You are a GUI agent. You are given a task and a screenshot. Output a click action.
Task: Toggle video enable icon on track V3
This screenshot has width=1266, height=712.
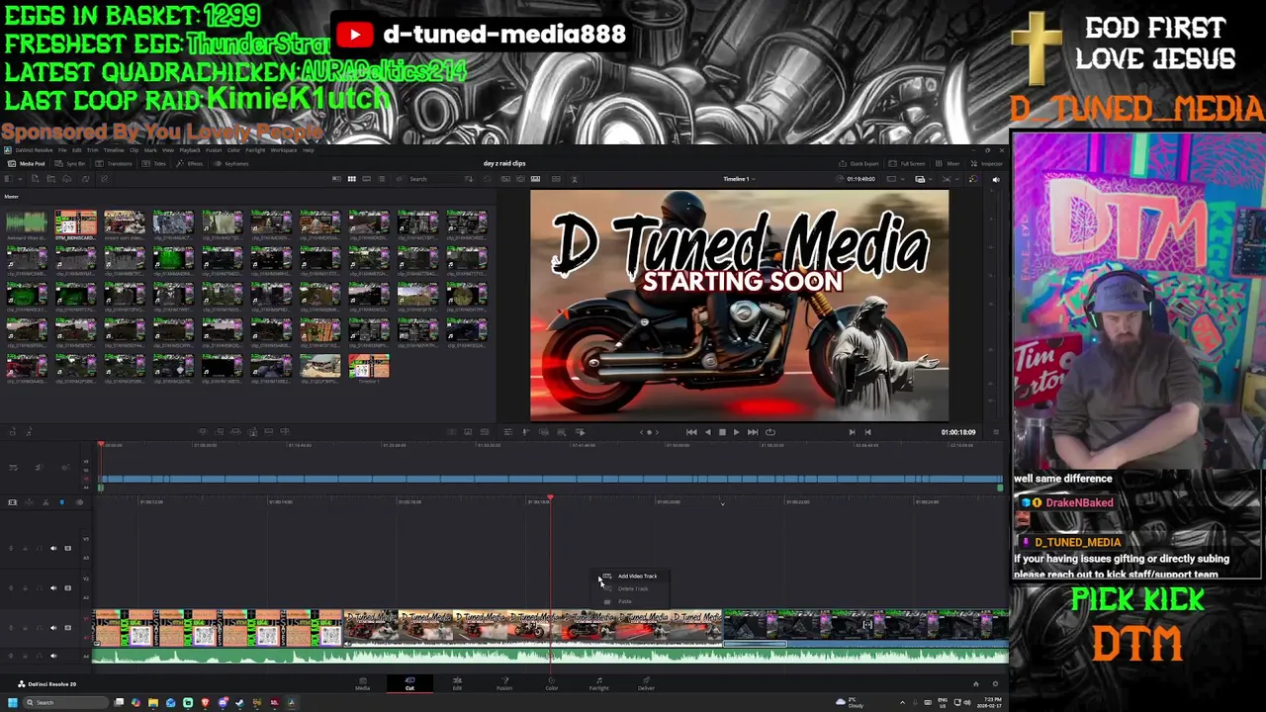67,548
